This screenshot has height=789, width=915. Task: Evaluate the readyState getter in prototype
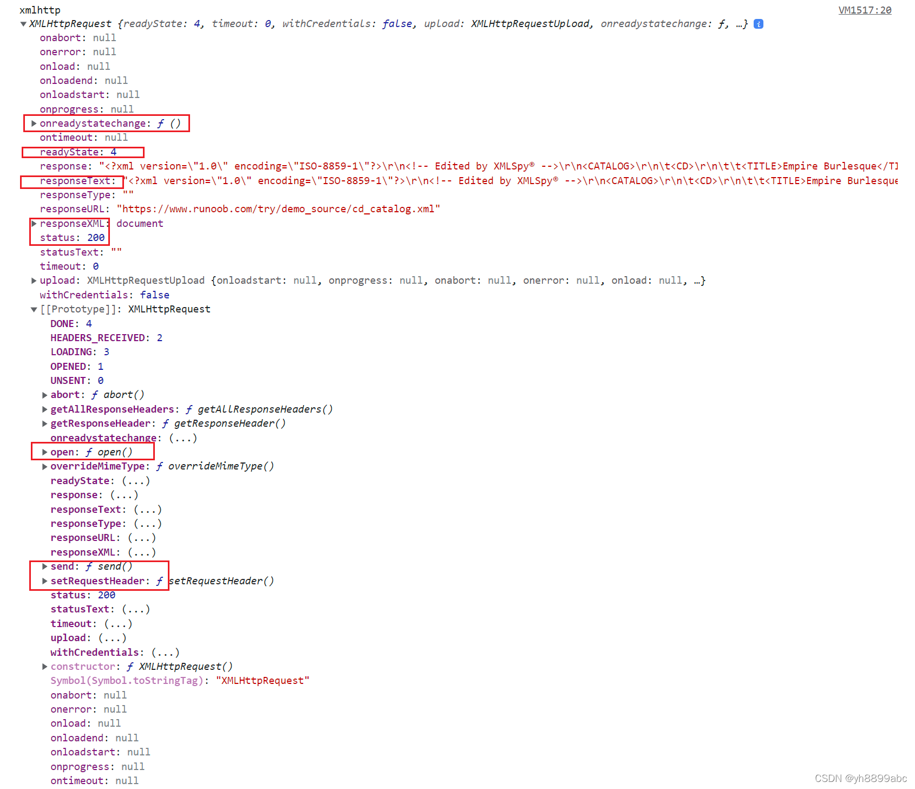tap(135, 480)
